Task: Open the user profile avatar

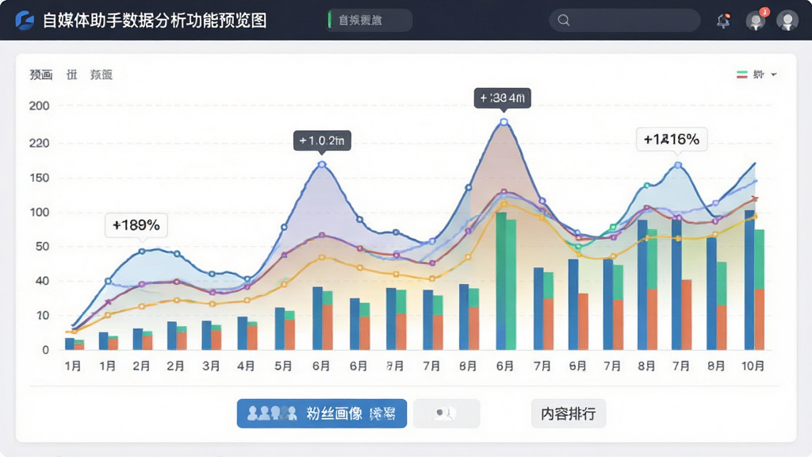Action: coord(787,20)
